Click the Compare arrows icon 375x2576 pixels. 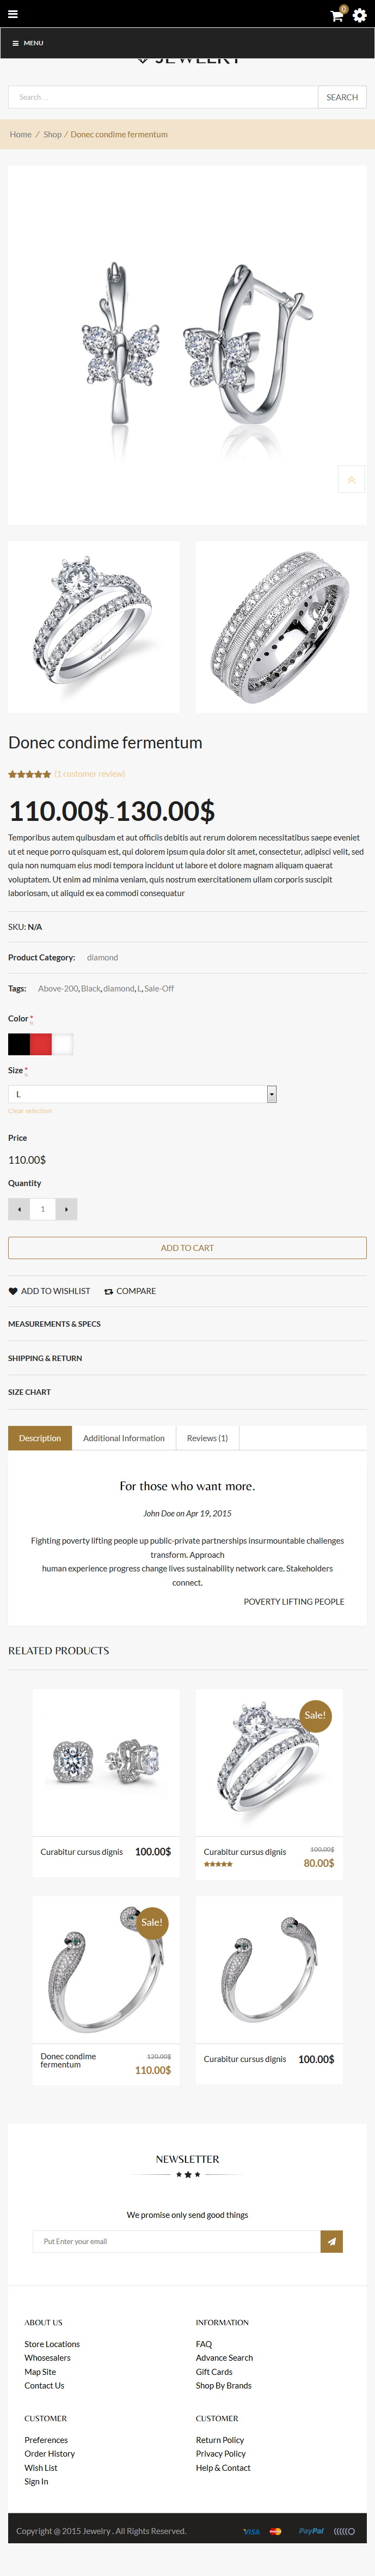[x=109, y=1291]
